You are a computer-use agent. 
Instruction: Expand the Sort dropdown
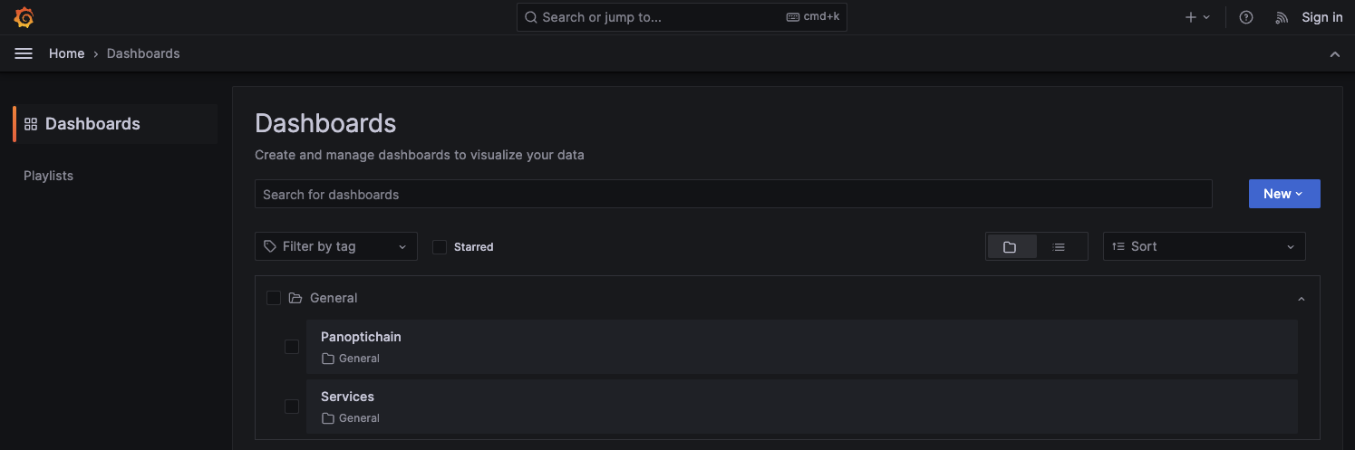tap(1204, 246)
